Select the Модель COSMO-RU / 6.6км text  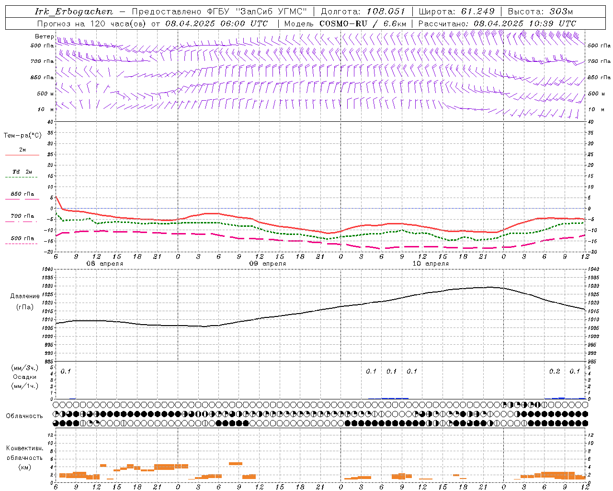pyautogui.click(x=345, y=23)
